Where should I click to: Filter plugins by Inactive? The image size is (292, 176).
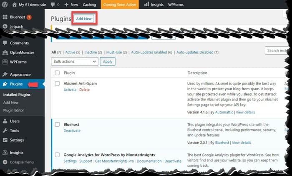coord(91,52)
